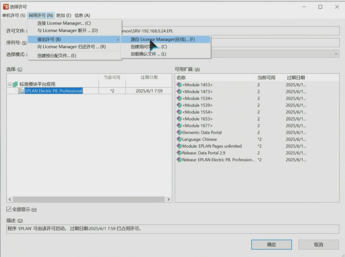345x257 pixels.
Task: Click the 描述 description text box
Action: (173, 229)
